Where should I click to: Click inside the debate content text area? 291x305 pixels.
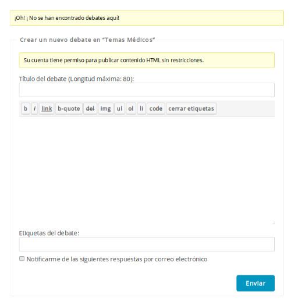[147, 171]
